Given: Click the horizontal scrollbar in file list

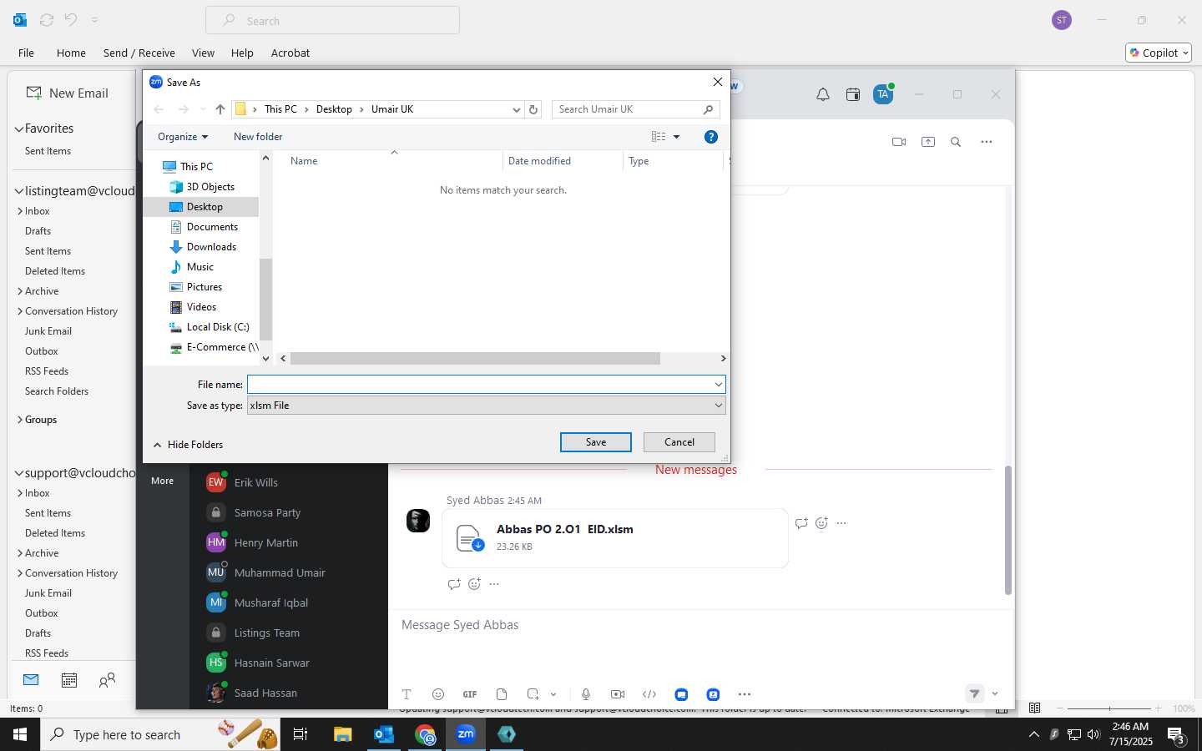Looking at the screenshot, I should pos(475,359).
